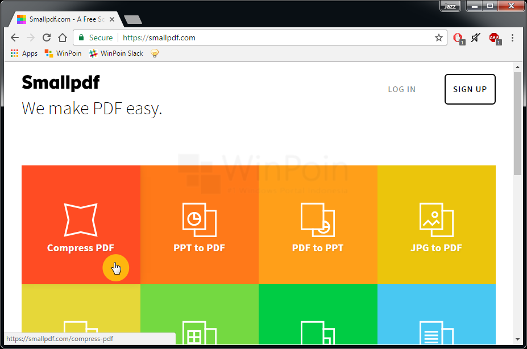
Task: Click the scrollbar down arrow
Action: [x=517, y=339]
